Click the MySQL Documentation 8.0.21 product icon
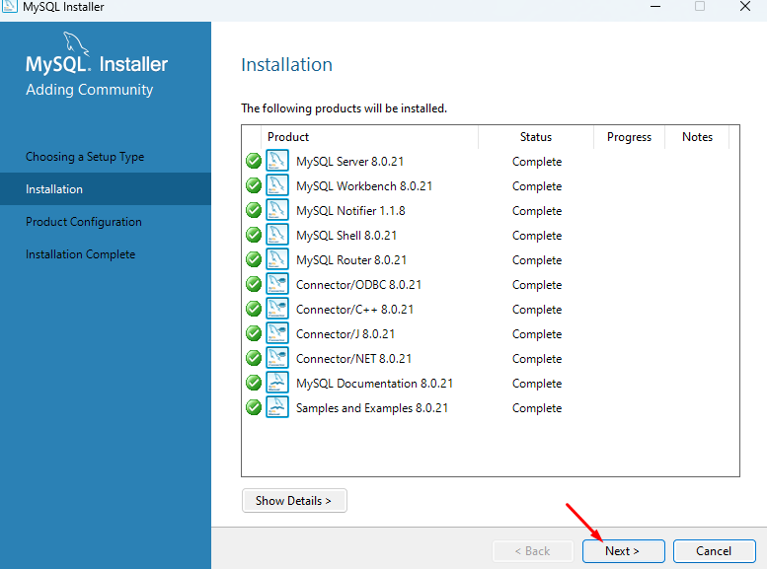Screen dimensions: 767x569 pyautogui.click(x=276, y=383)
